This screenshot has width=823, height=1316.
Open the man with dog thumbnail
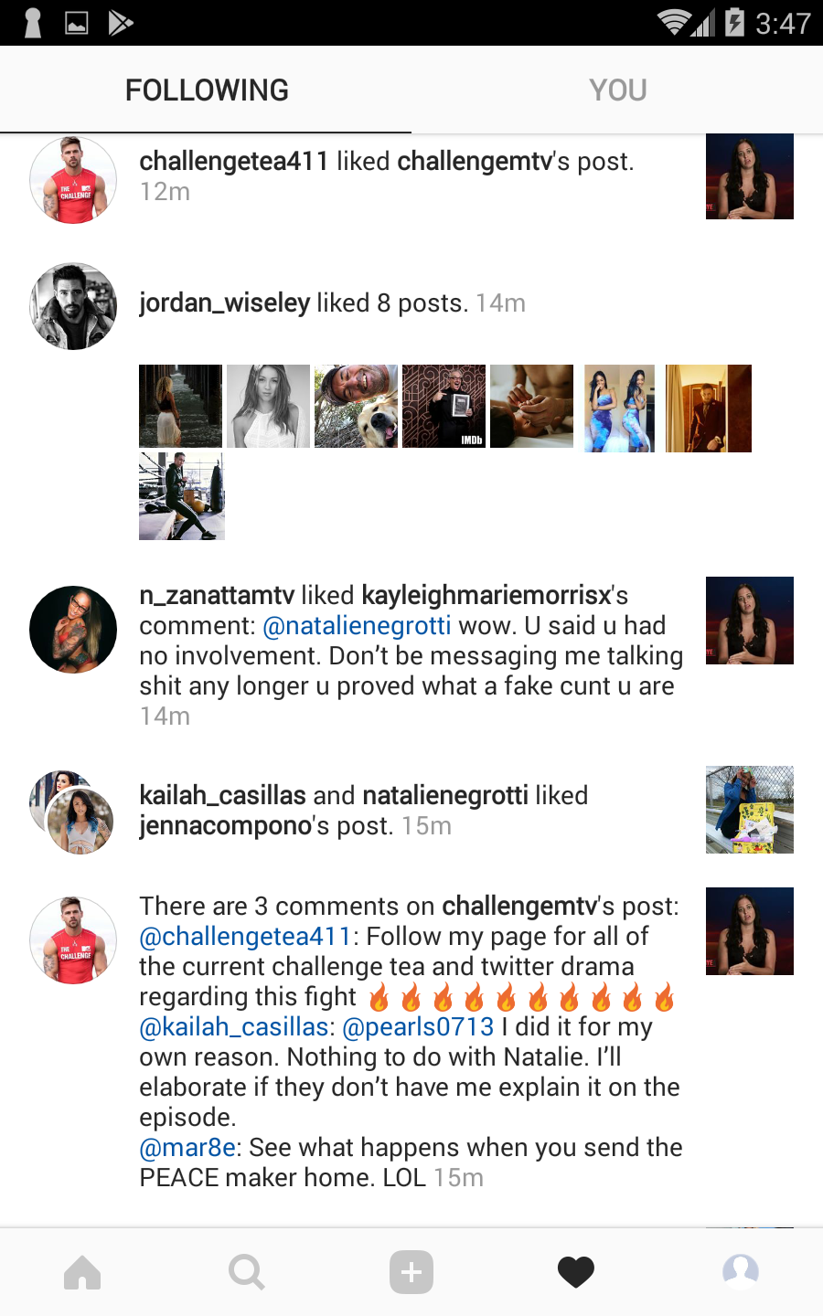click(x=357, y=407)
